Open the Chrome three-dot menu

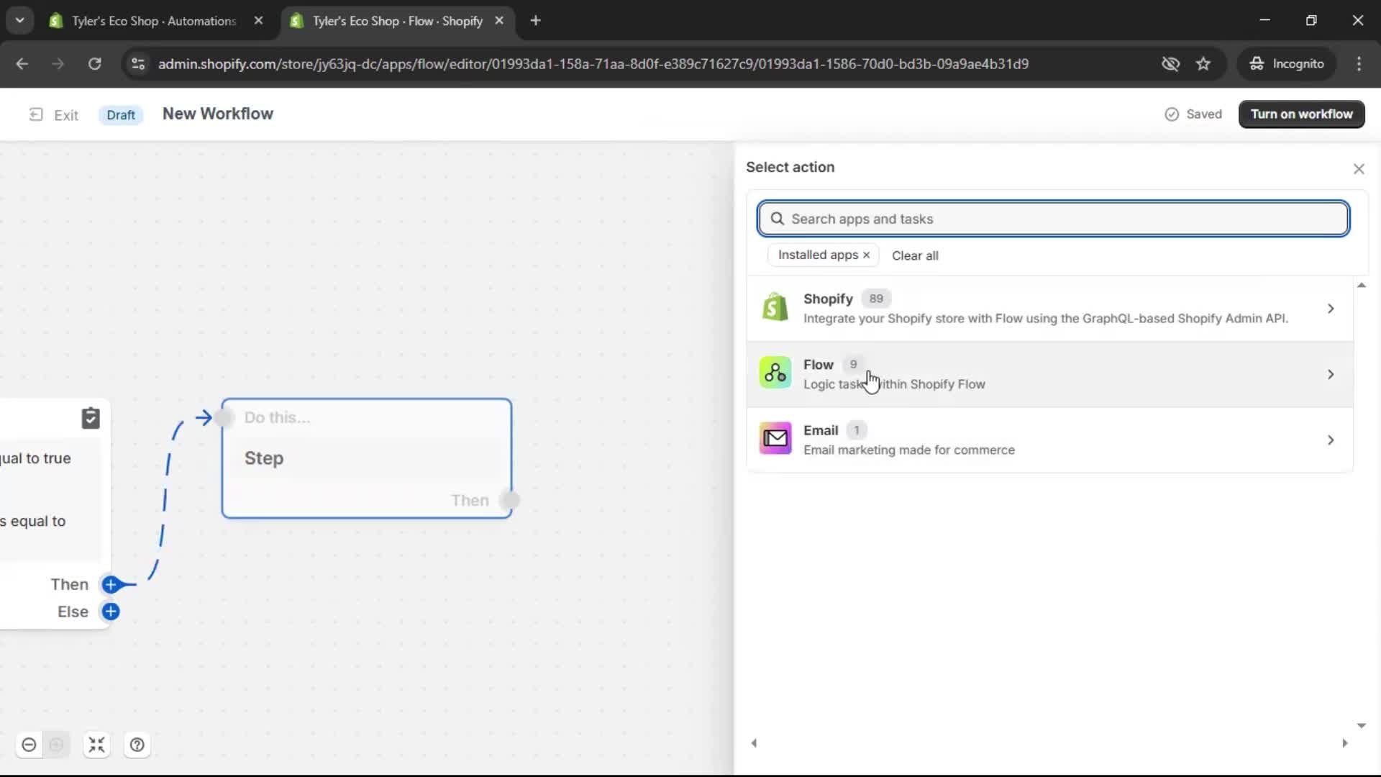pos(1359,63)
